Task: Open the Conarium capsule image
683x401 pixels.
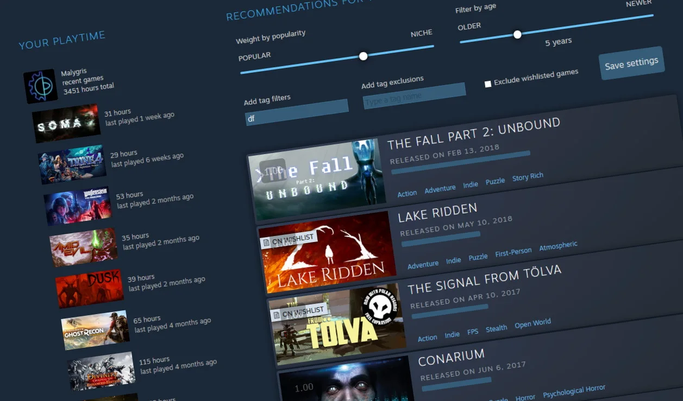Action: (x=348, y=380)
